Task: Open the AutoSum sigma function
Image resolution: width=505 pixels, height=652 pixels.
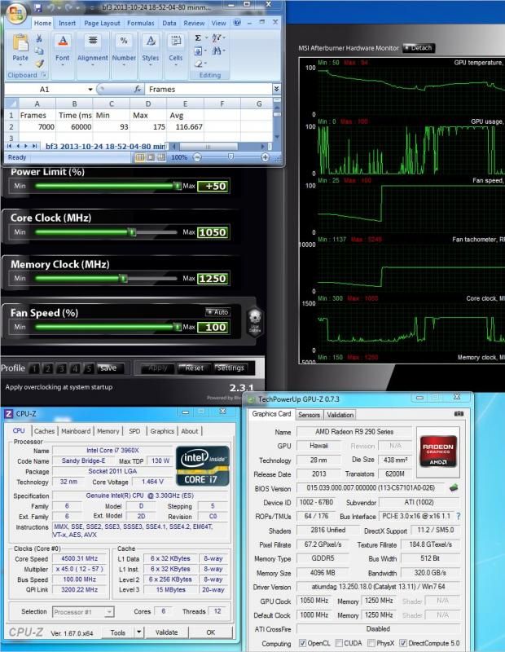Action: pos(198,38)
